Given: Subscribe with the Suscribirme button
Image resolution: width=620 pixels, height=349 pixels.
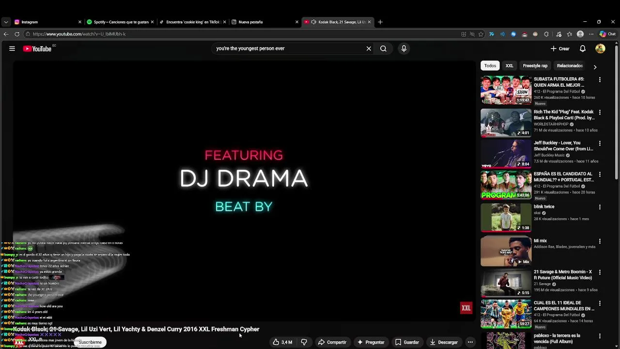Looking at the screenshot, I should point(90,342).
